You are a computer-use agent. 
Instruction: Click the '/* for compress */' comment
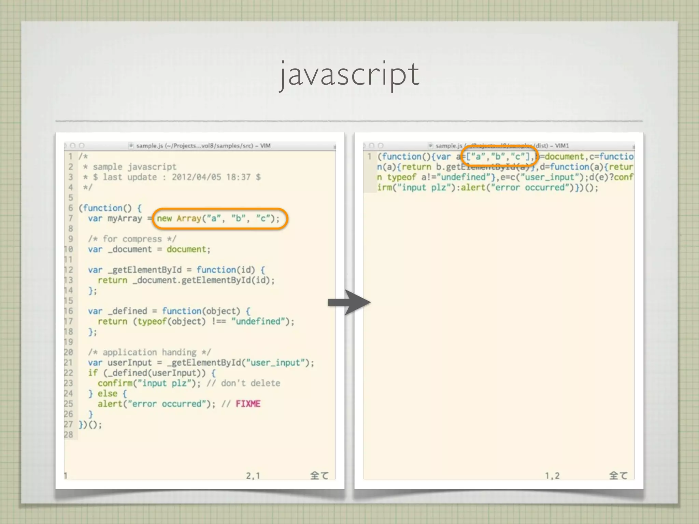tap(132, 239)
